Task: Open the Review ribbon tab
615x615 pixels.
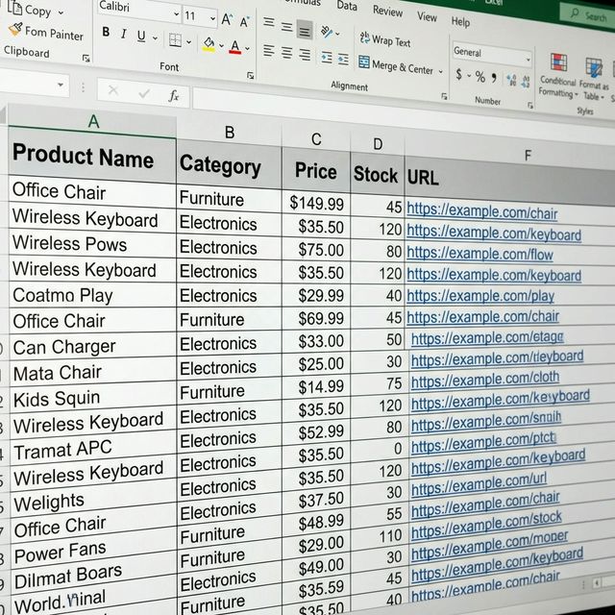Action: 387,11
